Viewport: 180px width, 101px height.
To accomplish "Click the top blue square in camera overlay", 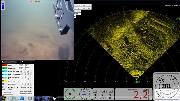I will [x=3, y=4].
